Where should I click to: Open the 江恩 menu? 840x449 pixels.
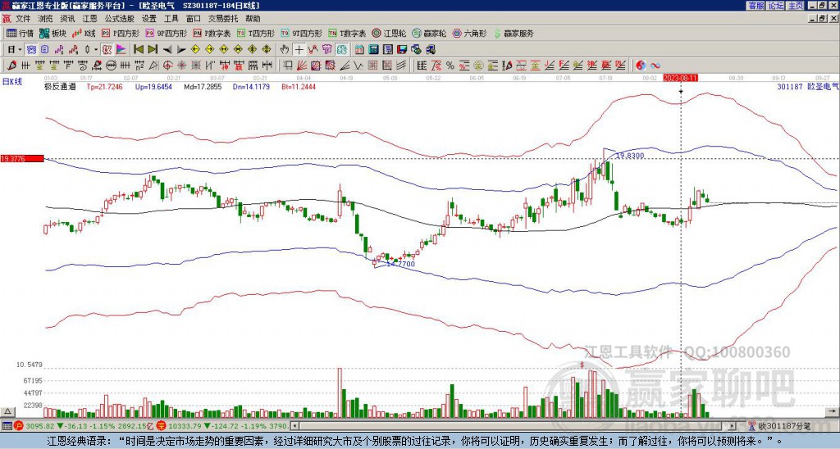89,19
